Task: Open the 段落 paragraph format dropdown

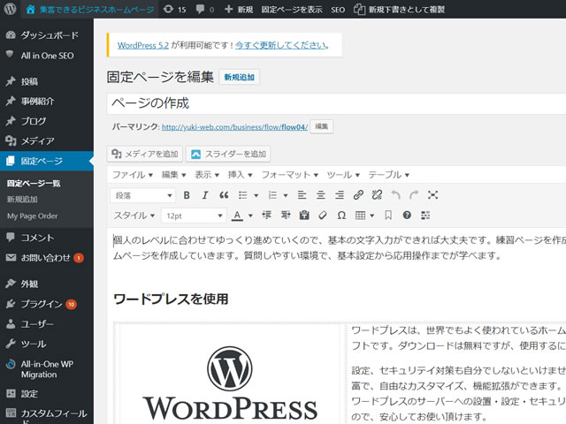Action: 143,195
